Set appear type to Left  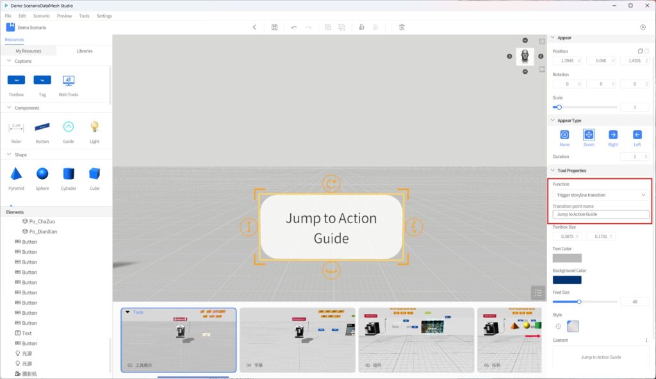click(x=637, y=135)
